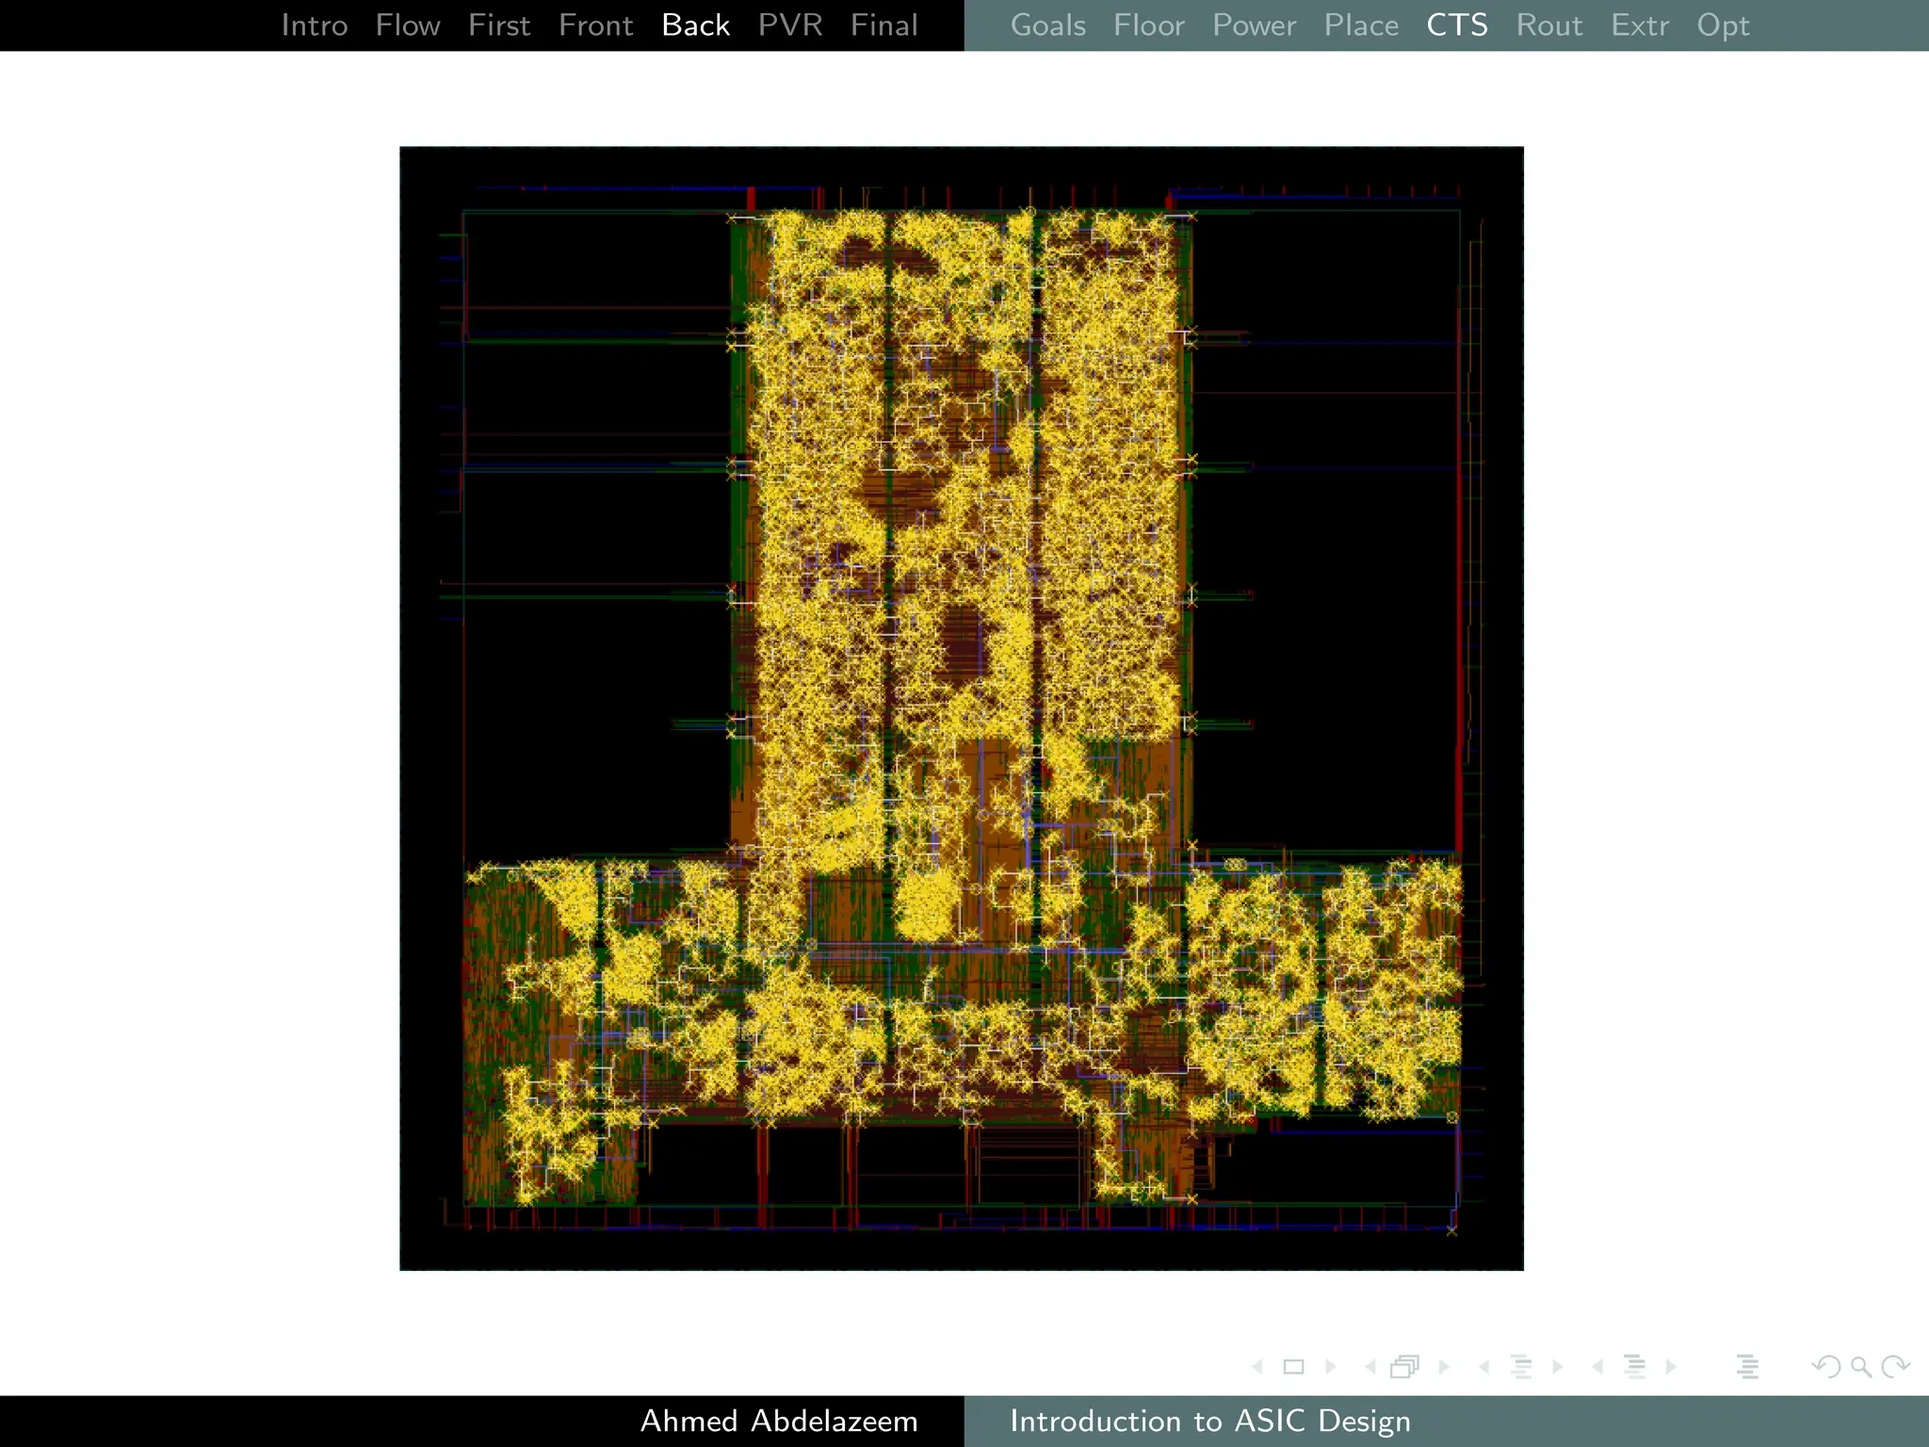Jump to the Flow section

point(407,25)
